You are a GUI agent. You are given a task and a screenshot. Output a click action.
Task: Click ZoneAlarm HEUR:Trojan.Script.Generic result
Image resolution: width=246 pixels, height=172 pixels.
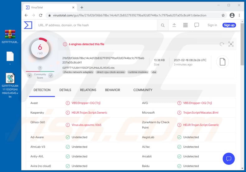tap(201, 125)
